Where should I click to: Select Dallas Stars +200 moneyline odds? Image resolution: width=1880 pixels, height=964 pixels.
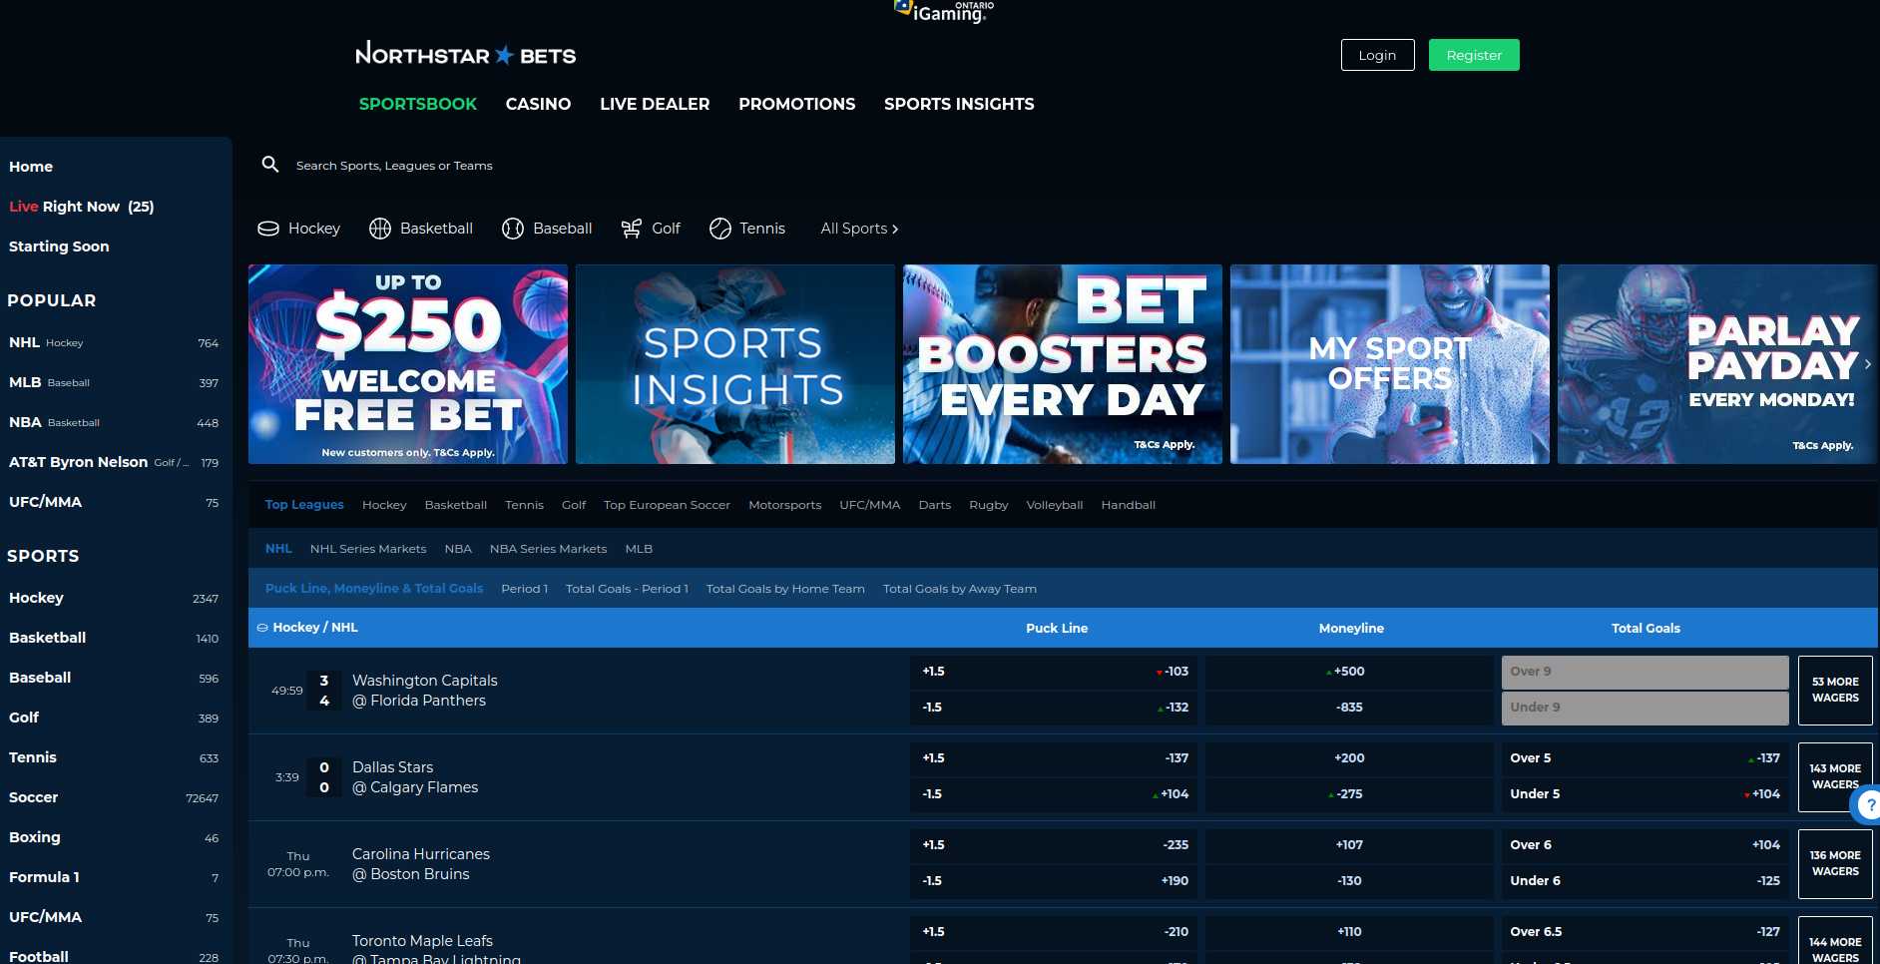point(1348,758)
